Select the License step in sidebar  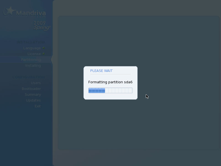[34, 54]
